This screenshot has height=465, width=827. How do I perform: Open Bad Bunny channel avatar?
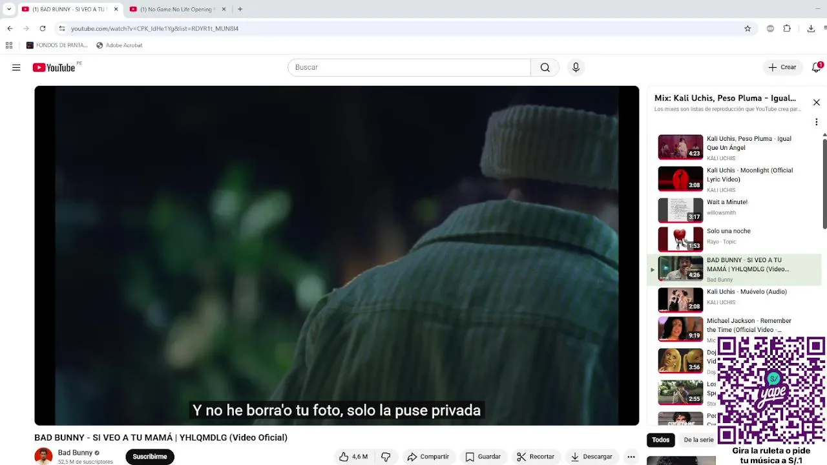(43, 456)
